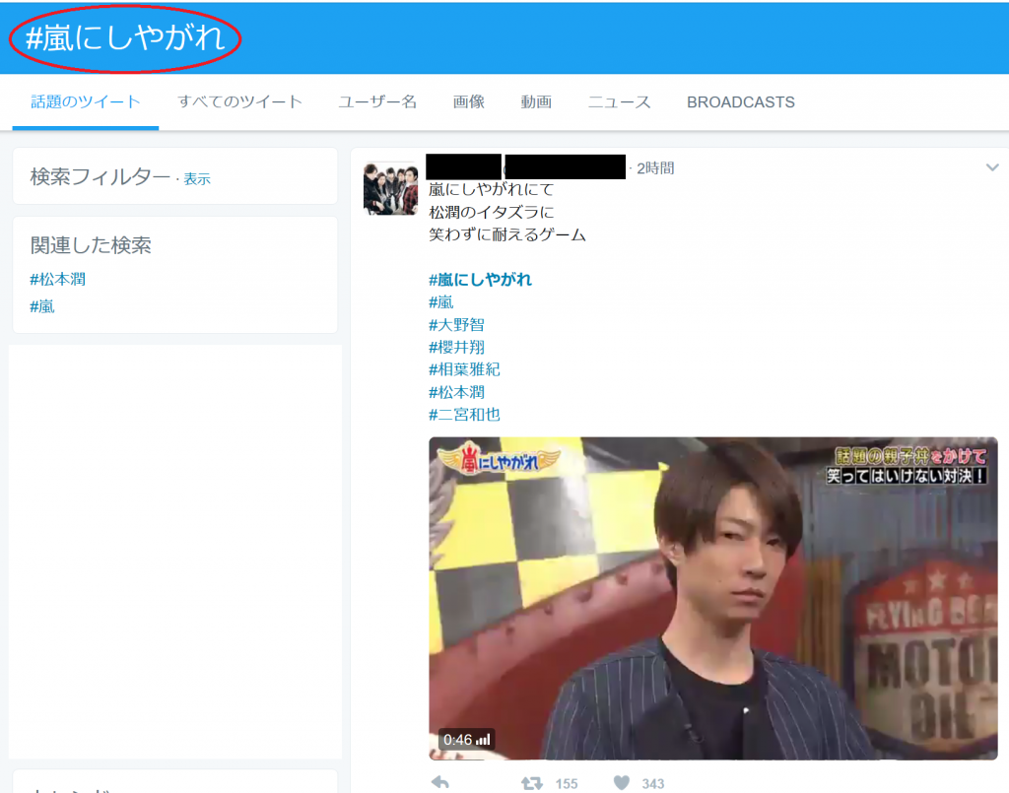Click the reply arrow icon under tweet
Image resolution: width=1009 pixels, height=793 pixels.
tap(440, 783)
